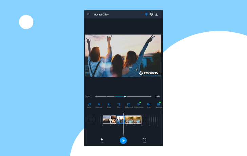This screenshot has height=156, width=247.
Task: Close the Movavi Clips project
Action: 88,14
